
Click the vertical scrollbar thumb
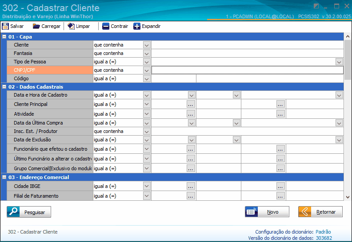coord(348,60)
